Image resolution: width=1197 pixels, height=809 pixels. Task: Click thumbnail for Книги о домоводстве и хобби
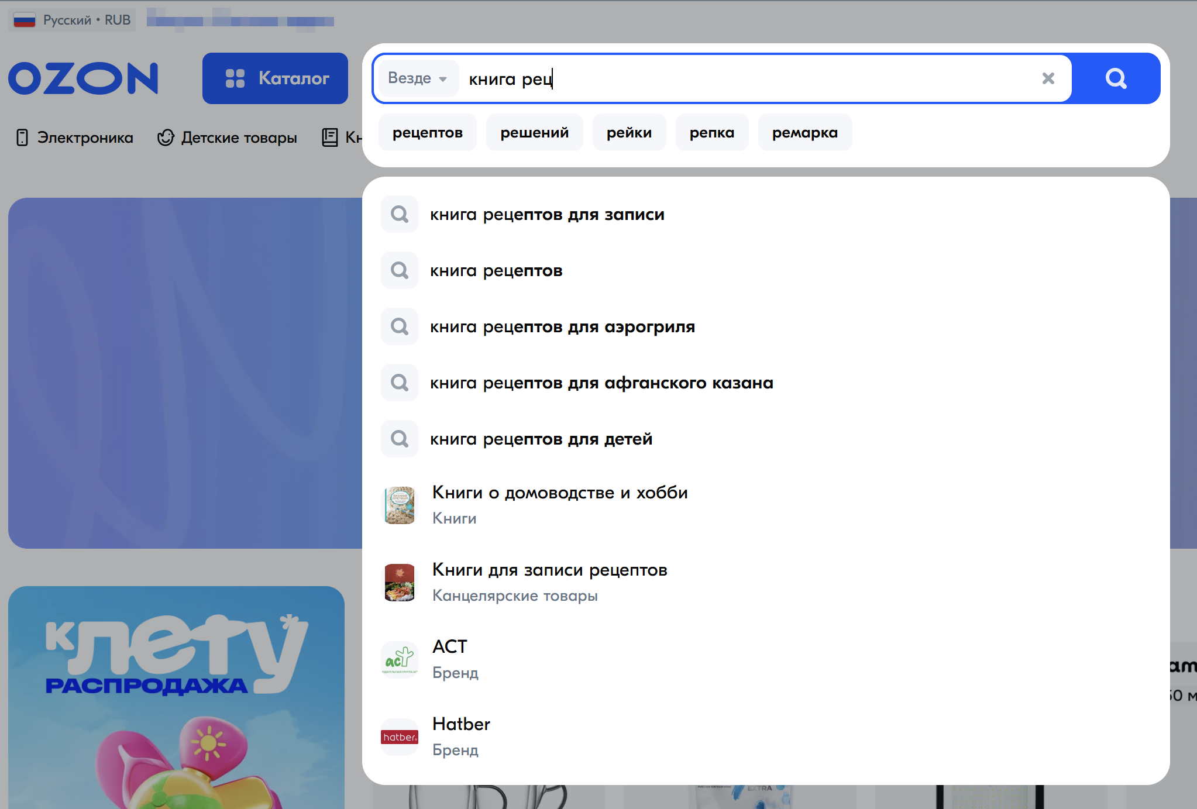(400, 505)
